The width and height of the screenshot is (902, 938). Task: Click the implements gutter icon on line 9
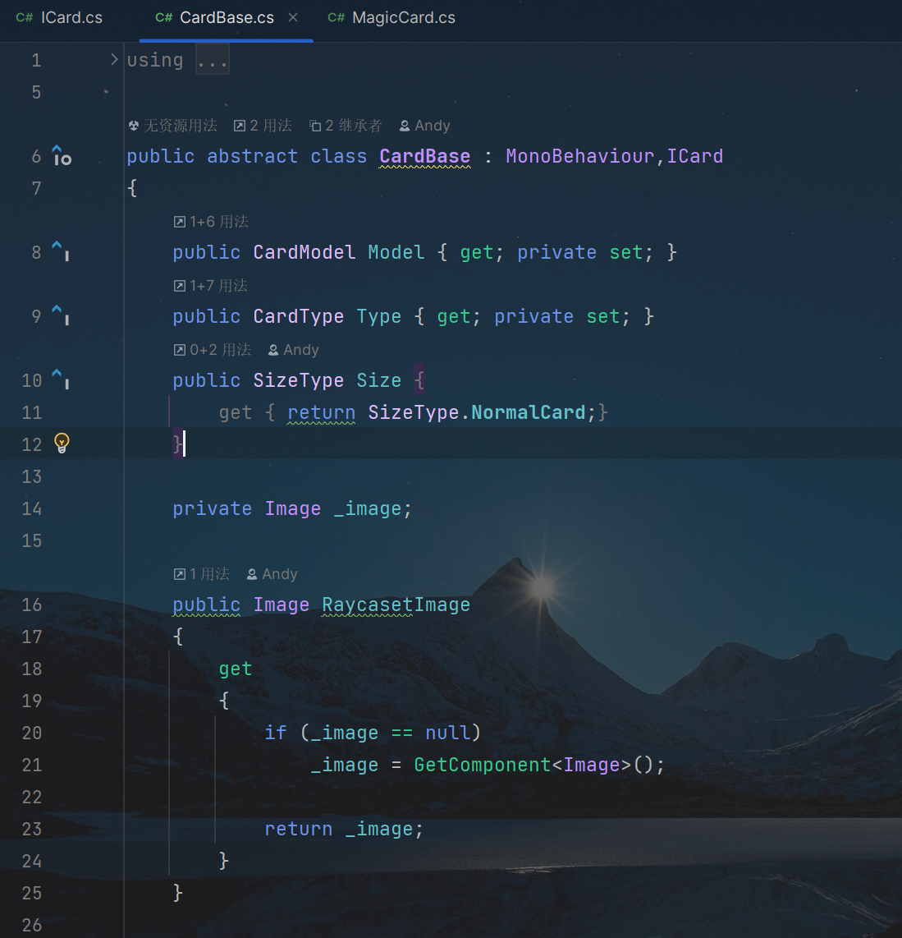click(x=61, y=315)
